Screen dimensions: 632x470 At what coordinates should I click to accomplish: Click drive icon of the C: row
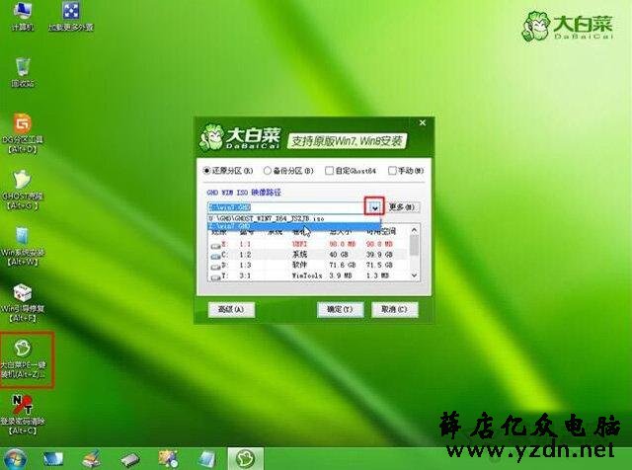tap(215, 256)
